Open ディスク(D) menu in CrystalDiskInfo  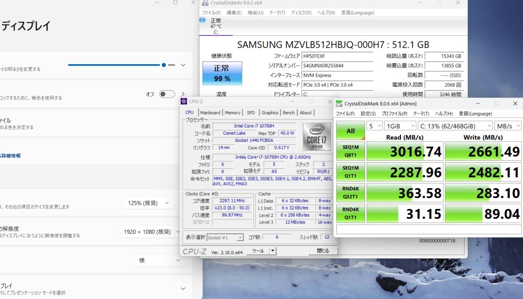301,13
